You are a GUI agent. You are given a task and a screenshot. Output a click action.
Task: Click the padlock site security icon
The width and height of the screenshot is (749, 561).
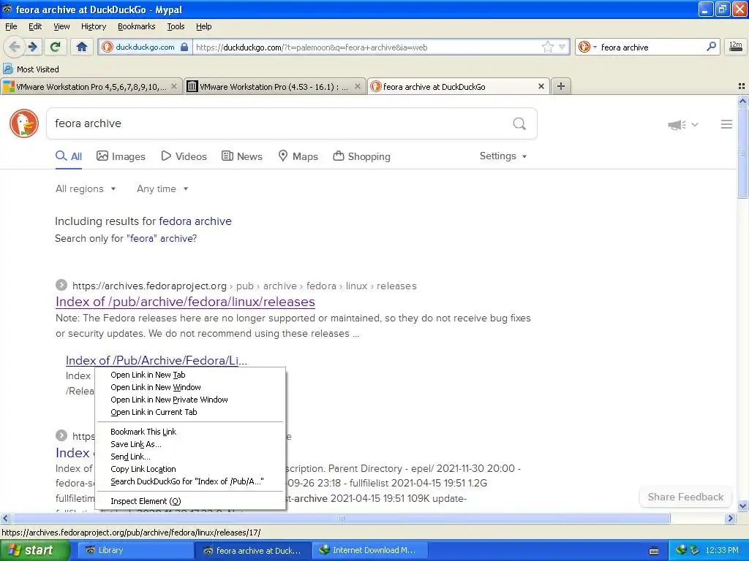[x=184, y=47]
